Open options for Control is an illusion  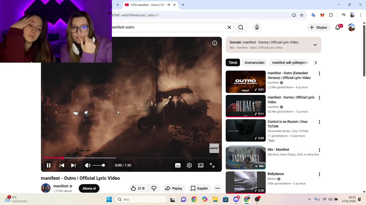tap(319, 122)
